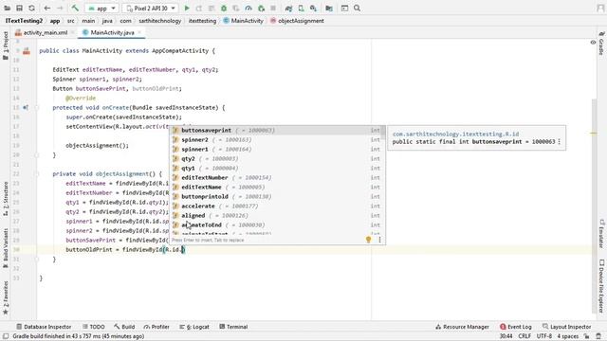Image resolution: width=607 pixels, height=341 pixels.
Task: Navigate back with the left arrow icon
Action: point(47,9)
